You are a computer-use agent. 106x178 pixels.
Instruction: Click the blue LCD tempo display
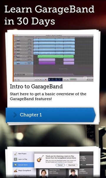tap(55, 79)
